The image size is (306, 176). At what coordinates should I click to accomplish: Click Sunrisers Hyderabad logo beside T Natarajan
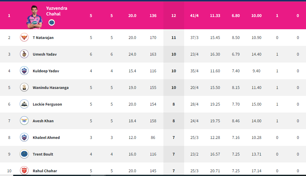(x=24, y=37)
